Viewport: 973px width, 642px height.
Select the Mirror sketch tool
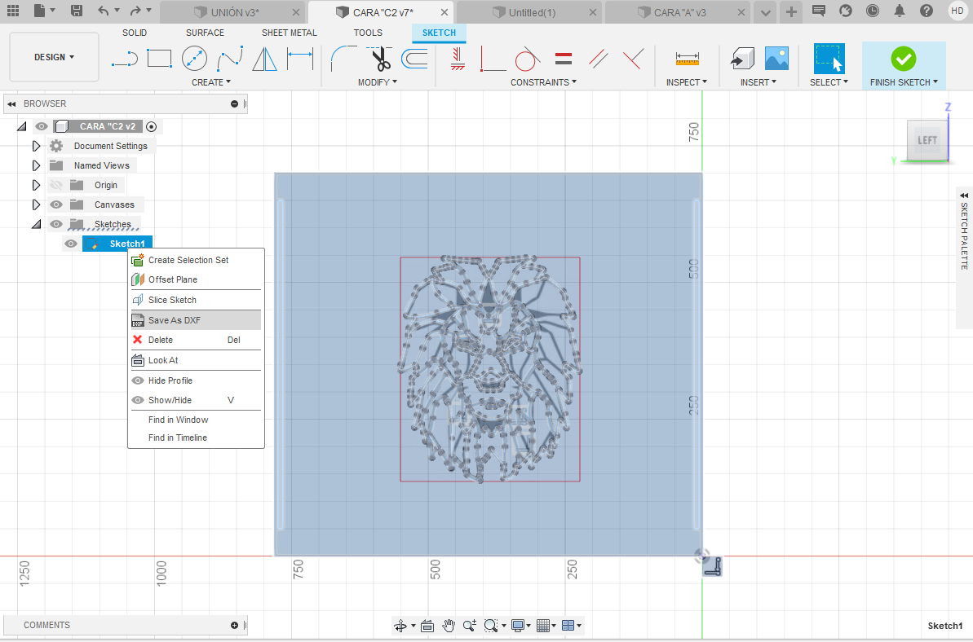[264, 58]
